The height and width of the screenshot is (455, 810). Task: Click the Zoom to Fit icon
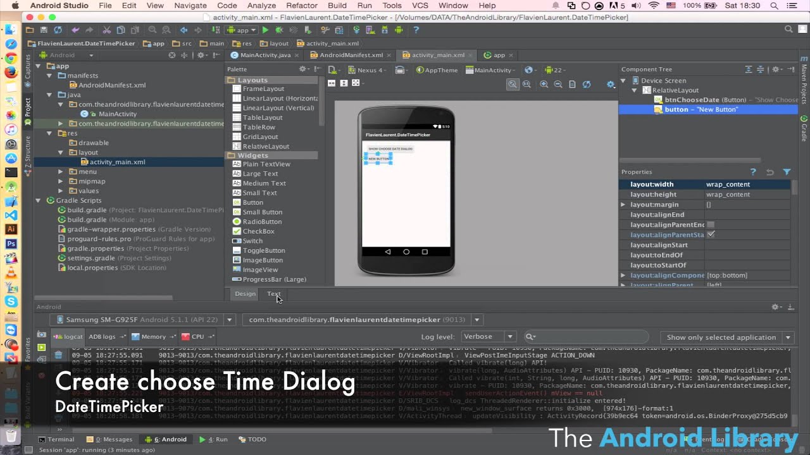tap(513, 84)
